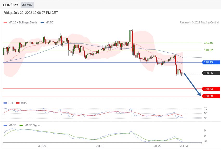Click the MA 20 + Bollinger Bands legend label

(x=23, y=22)
